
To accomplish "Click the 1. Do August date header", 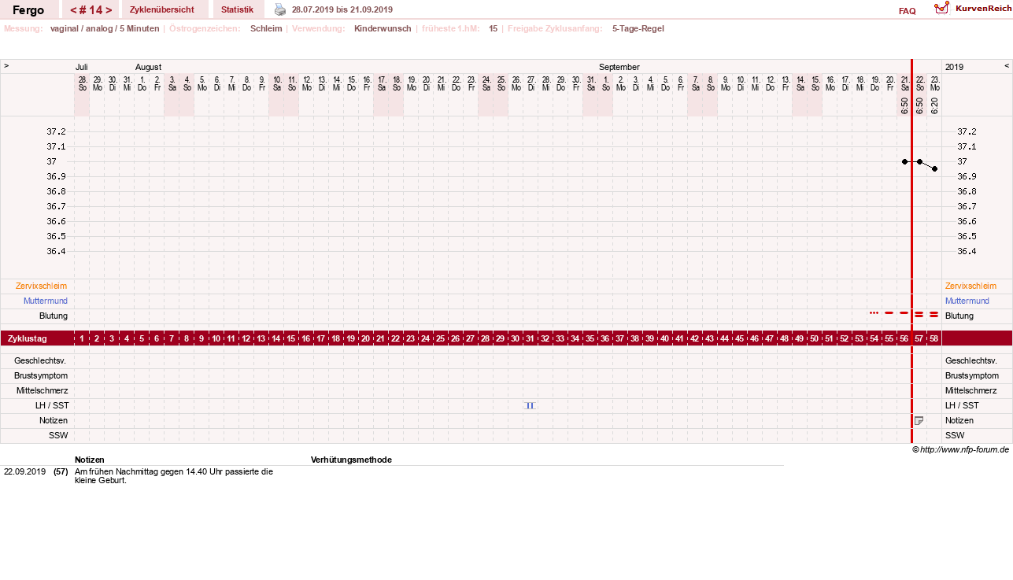I will coord(142,83).
